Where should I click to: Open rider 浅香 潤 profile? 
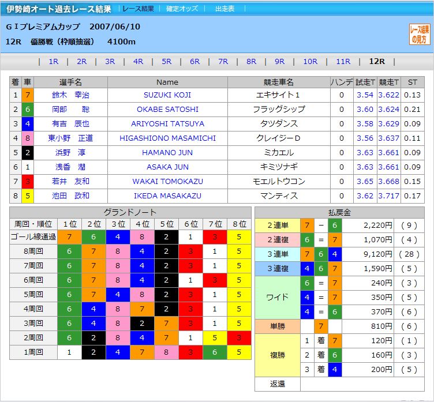click(x=70, y=167)
